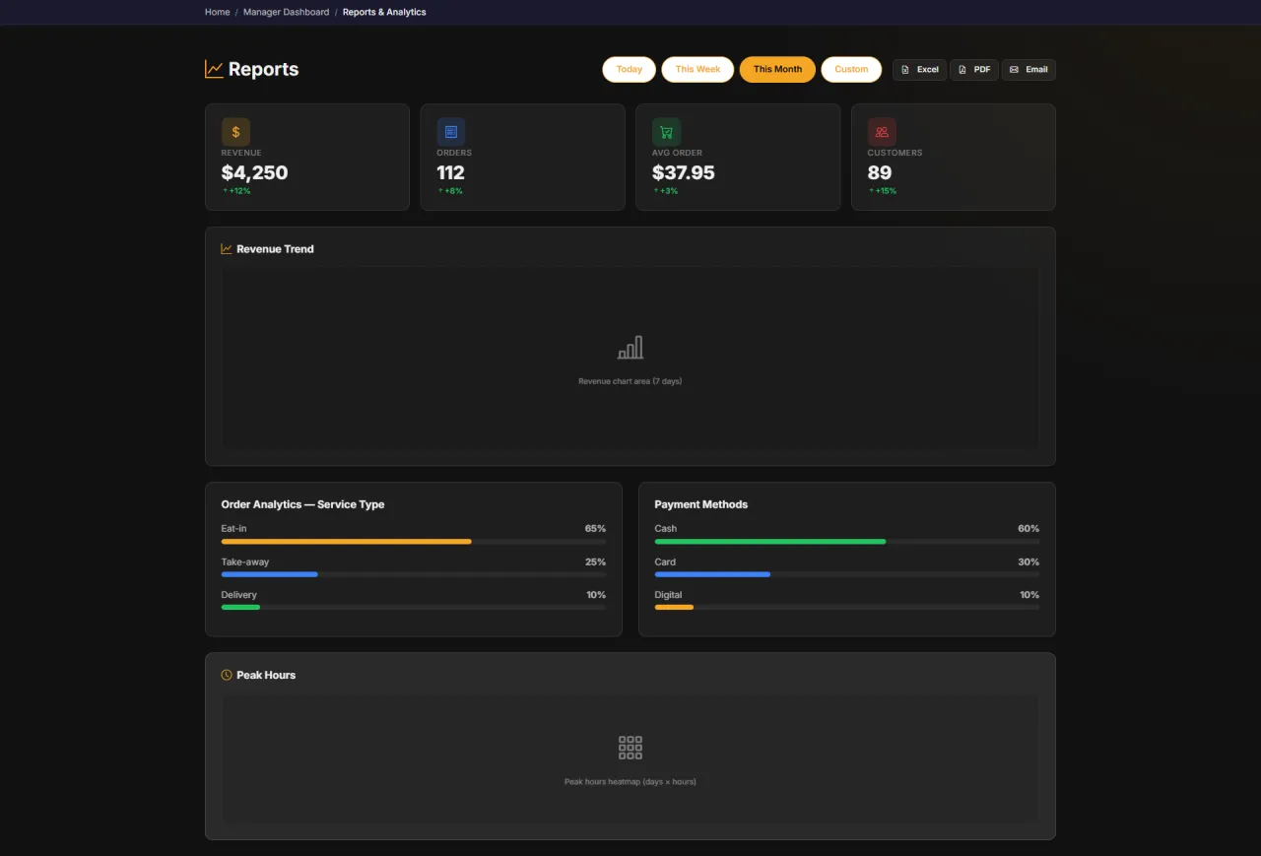Click the +12% revenue change
Screen dimensions: 1261x856
(236, 191)
